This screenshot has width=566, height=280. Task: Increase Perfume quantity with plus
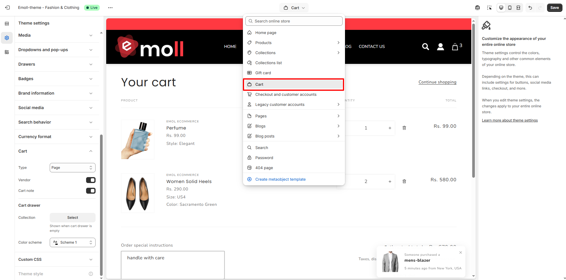click(390, 128)
